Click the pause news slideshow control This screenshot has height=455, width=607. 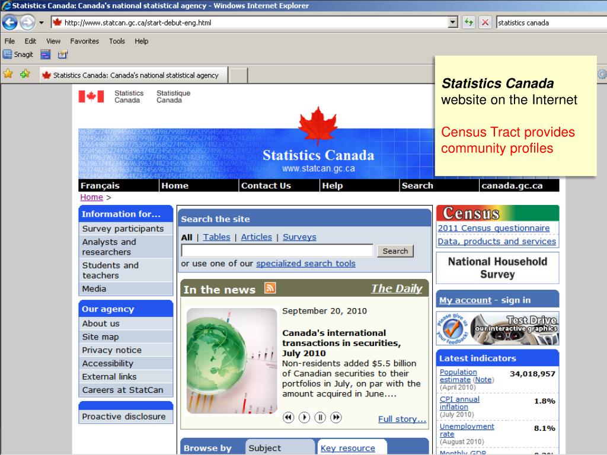[320, 418]
